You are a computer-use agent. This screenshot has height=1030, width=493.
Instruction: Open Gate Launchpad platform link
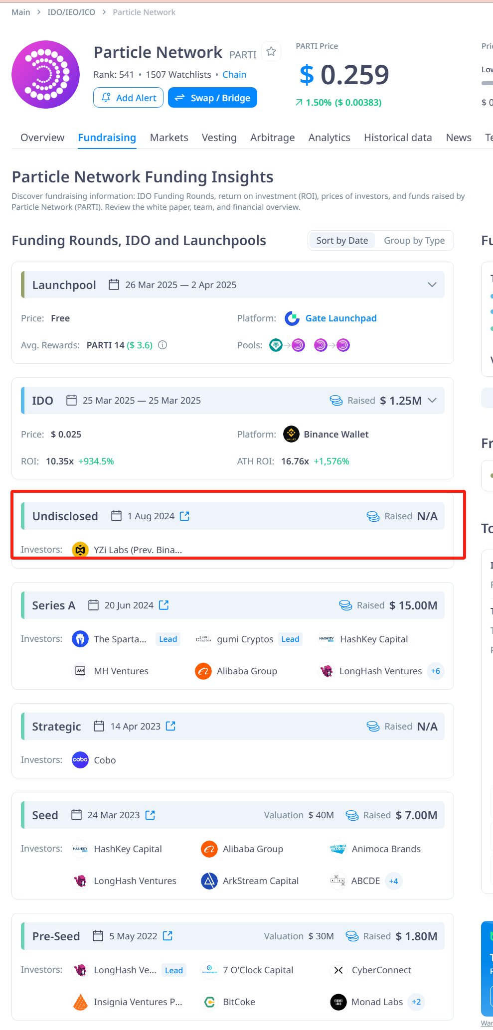click(341, 318)
